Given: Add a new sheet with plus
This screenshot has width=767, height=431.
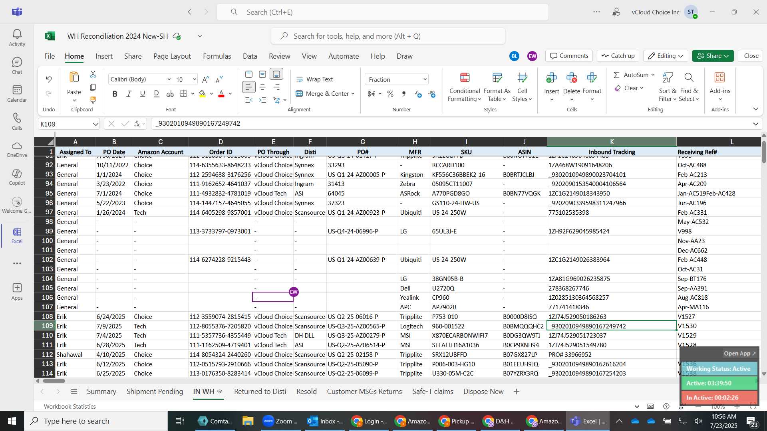Looking at the screenshot, I should tap(516, 391).
